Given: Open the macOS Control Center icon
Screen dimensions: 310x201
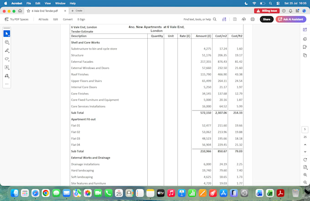Looking at the screenshot, I should [278, 3].
